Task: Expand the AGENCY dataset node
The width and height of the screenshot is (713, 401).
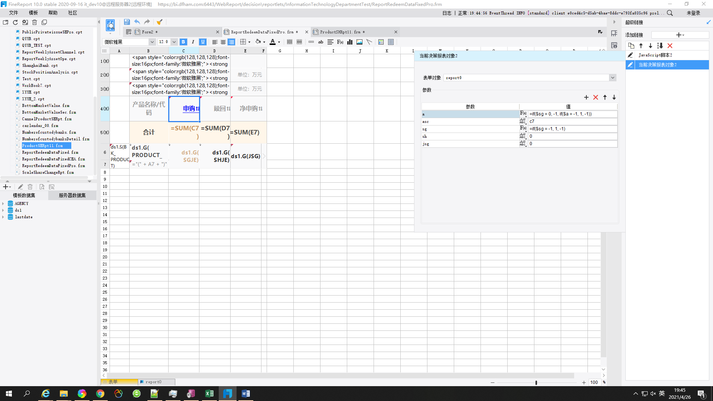Action: (3, 203)
